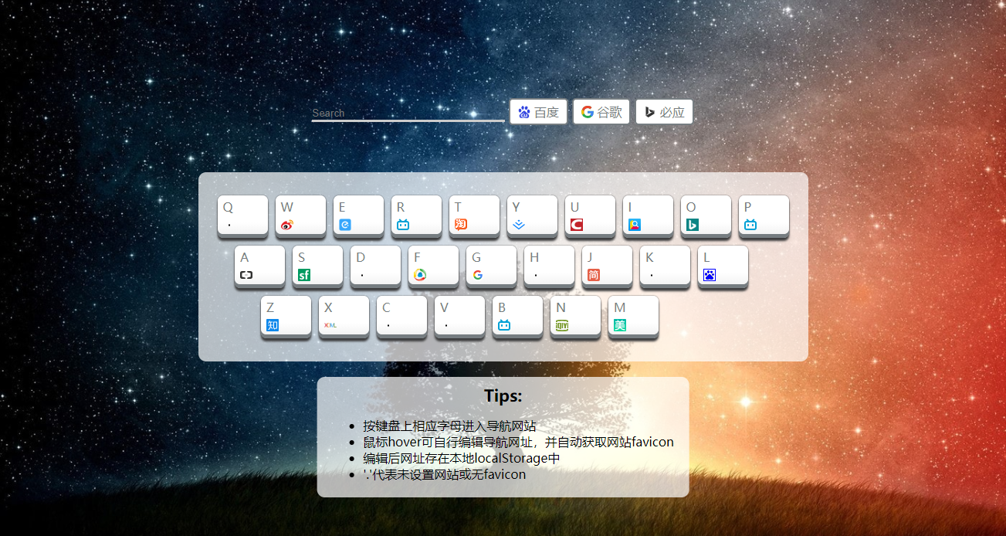Open the Baidu paw icon on L key
This screenshot has height=536, width=1006.
pos(710,275)
